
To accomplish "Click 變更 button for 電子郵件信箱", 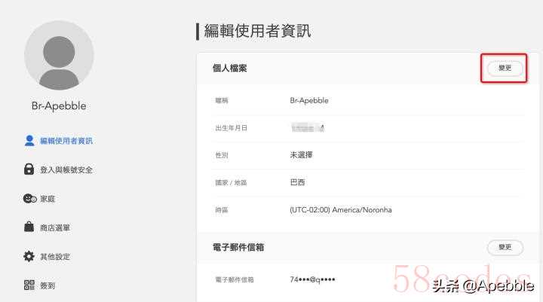I will (505, 247).
